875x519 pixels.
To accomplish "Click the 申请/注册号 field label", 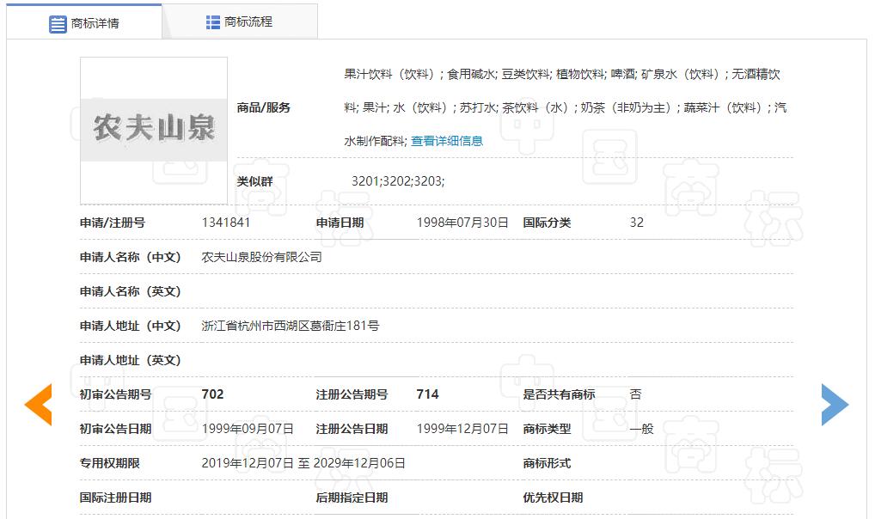I will [x=112, y=223].
